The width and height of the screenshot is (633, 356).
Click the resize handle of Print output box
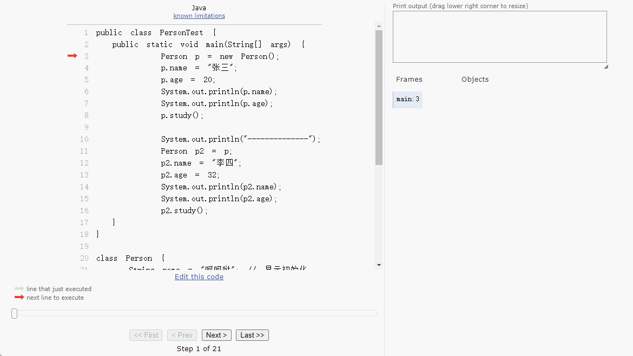[605, 67]
